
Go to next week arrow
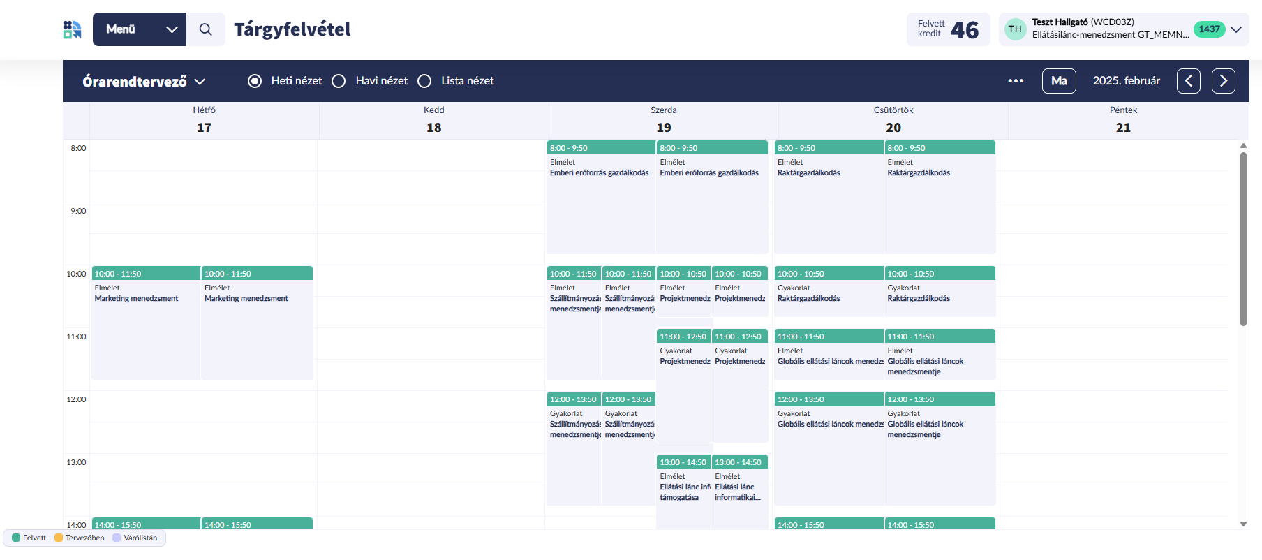[1223, 81]
